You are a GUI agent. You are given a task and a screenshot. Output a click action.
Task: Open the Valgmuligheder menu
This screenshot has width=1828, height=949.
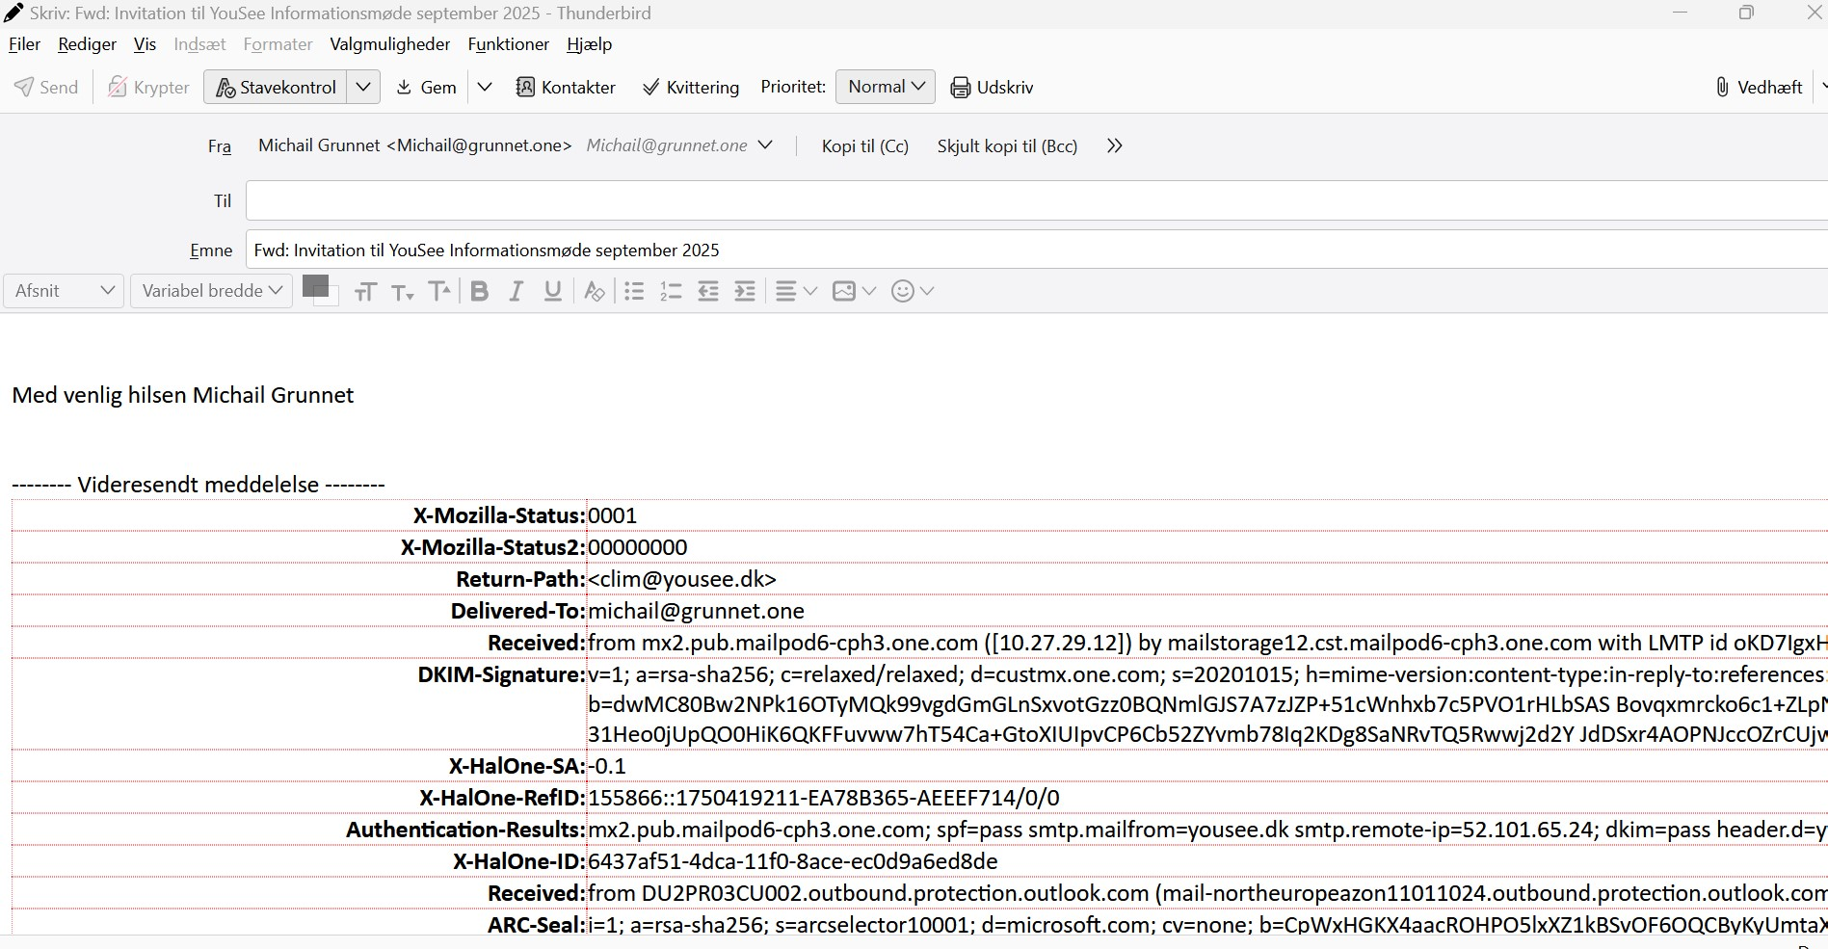pyautogui.click(x=389, y=44)
